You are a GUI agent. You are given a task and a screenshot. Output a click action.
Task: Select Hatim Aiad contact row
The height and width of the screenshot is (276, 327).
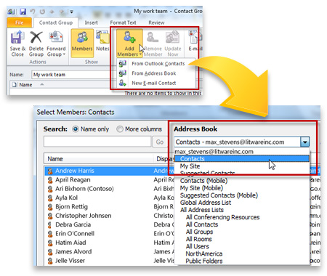110,243
